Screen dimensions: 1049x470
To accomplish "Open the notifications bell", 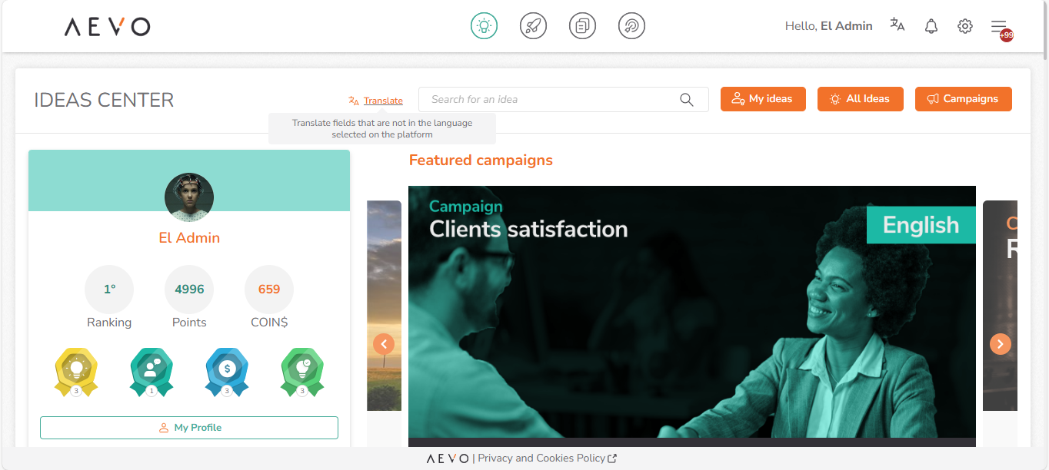I will [931, 26].
